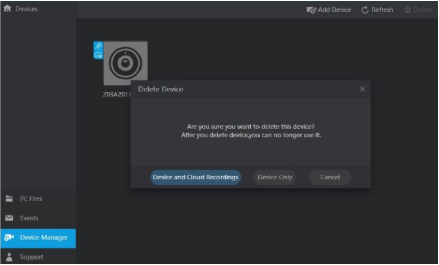Click the Devices header label
The image size is (439, 265).
tap(27, 9)
